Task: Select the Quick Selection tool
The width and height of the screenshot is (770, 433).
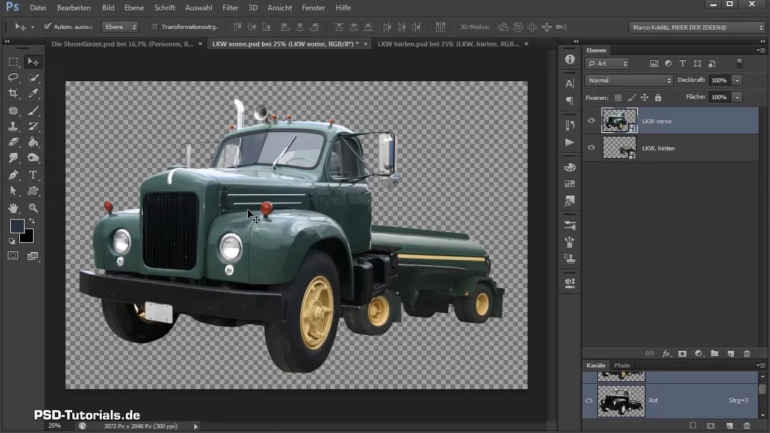Action: (34, 78)
